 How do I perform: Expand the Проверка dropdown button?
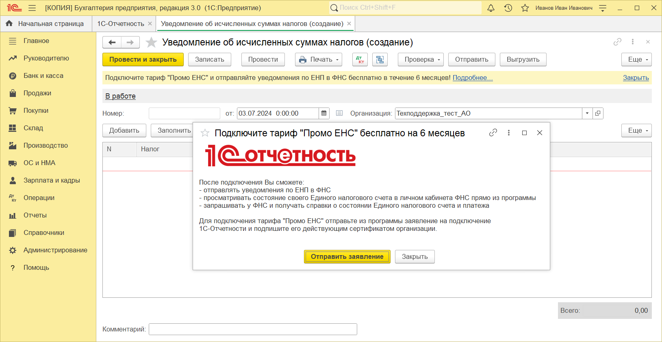click(421, 60)
